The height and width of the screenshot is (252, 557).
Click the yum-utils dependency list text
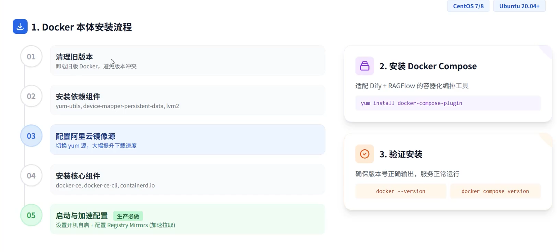(x=117, y=106)
